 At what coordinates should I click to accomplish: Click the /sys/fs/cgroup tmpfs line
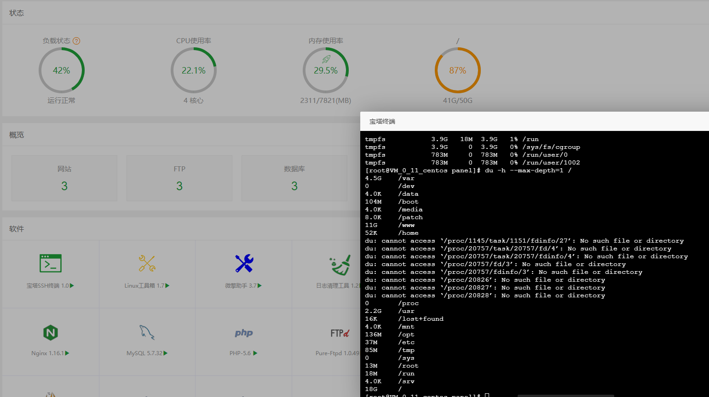pos(473,147)
